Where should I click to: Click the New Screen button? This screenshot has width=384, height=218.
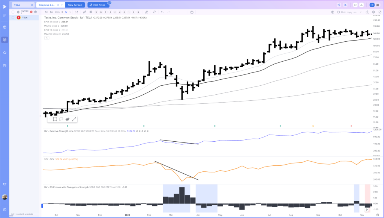[75, 5]
